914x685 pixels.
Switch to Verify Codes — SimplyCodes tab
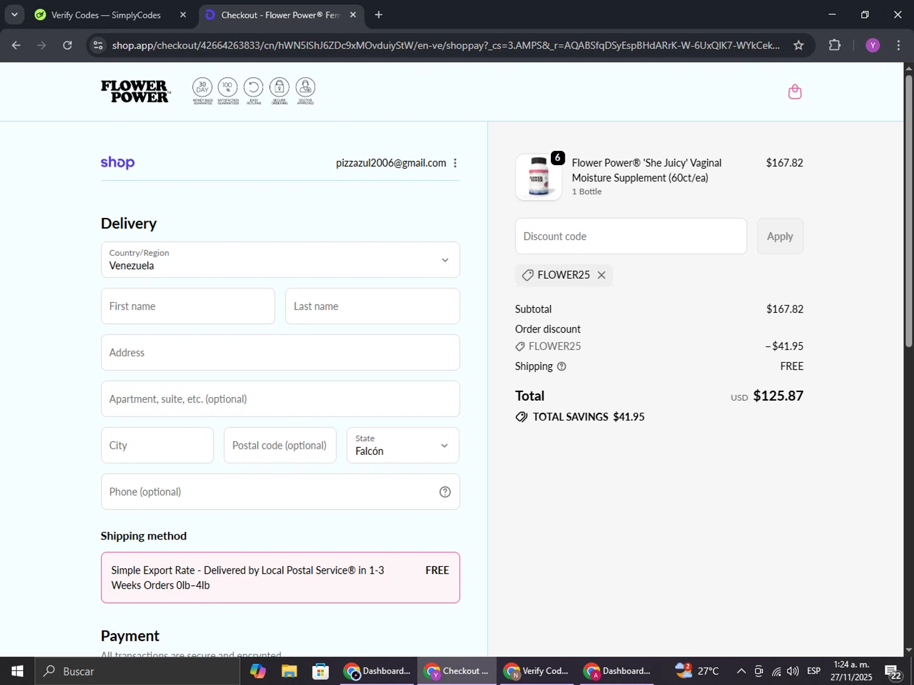pos(106,15)
